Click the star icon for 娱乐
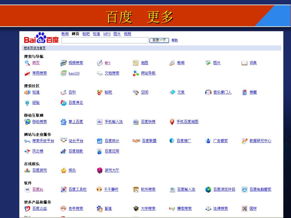Image resolution: width=291 pixels, height=218 pixels. click(x=63, y=170)
